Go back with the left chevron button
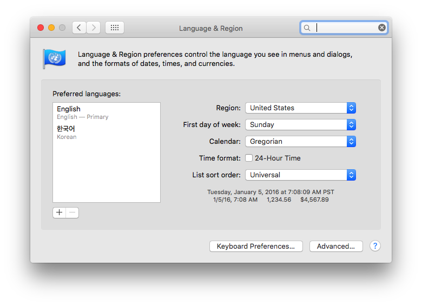Screen dimensions: 422x306 click(x=79, y=28)
